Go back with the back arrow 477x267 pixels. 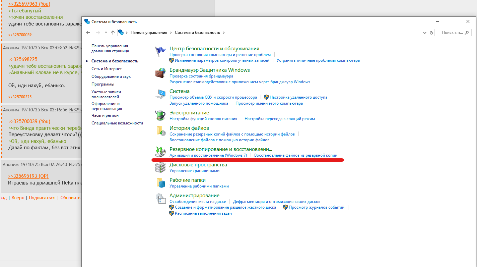click(x=88, y=33)
